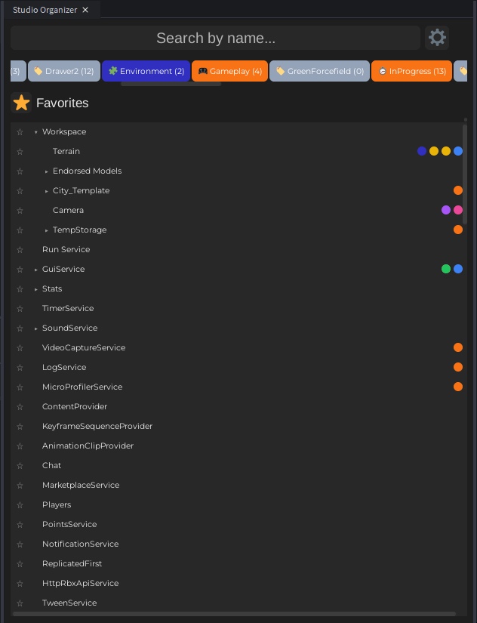Expand the City_Template node

(46, 191)
